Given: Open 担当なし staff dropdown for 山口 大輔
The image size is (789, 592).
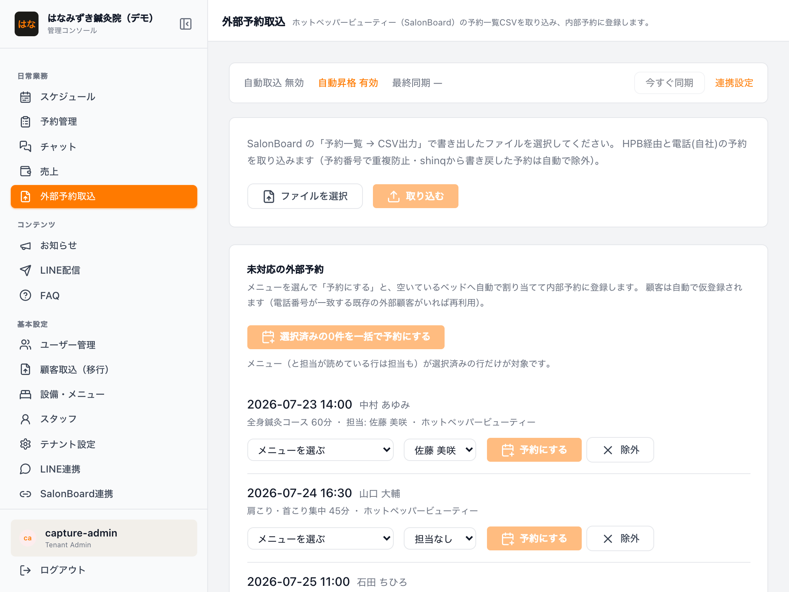Looking at the screenshot, I should tap(440, 538).
